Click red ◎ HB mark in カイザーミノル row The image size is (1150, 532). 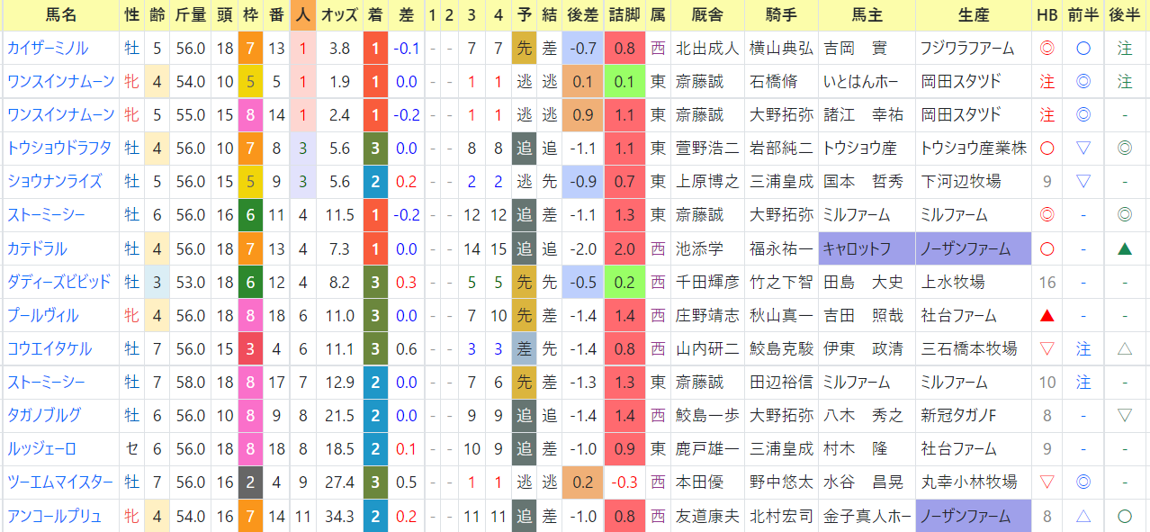coord(1047,49)
